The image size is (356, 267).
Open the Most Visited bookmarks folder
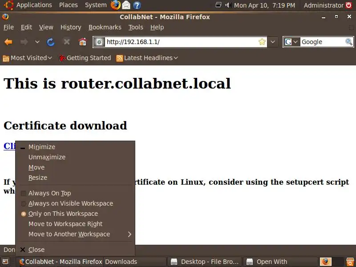pyautogui.click(x=27, y=58)
